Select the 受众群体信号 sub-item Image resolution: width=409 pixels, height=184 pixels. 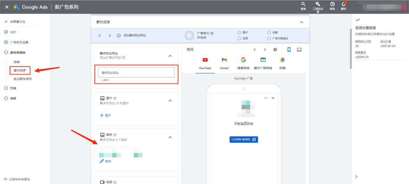click(x=23, y=79)
